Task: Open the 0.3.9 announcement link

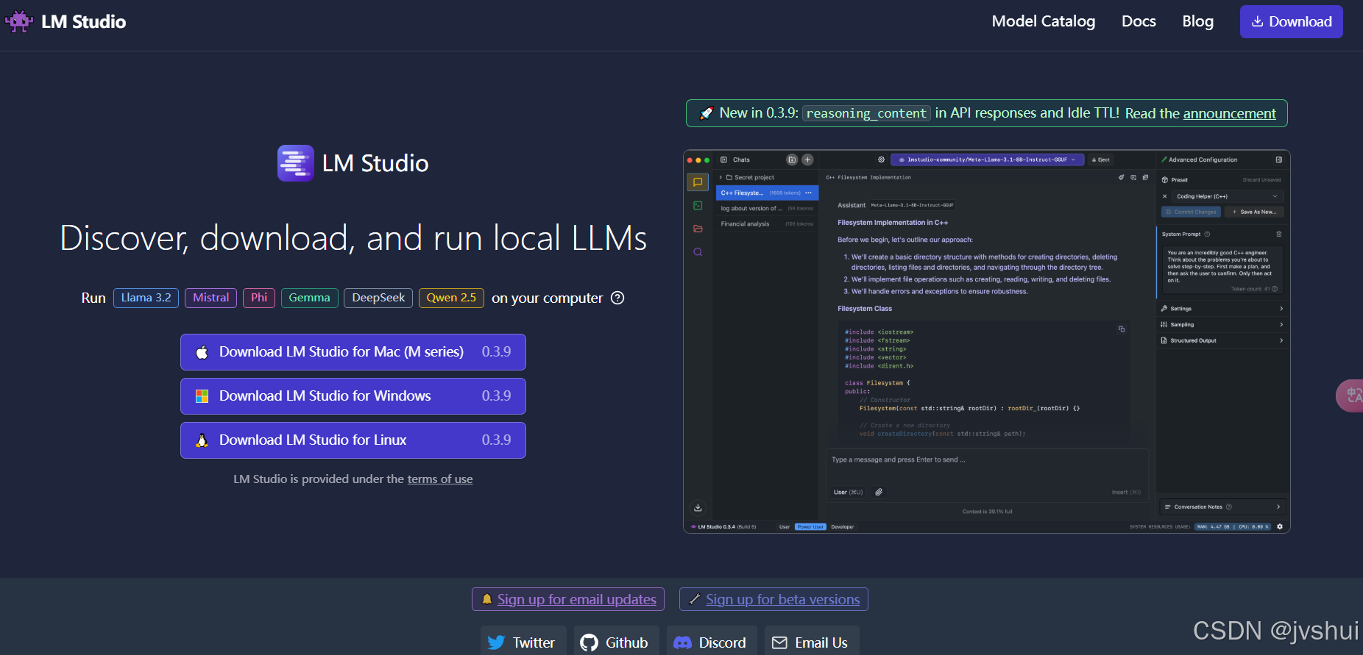Action: pos(1229,113)
